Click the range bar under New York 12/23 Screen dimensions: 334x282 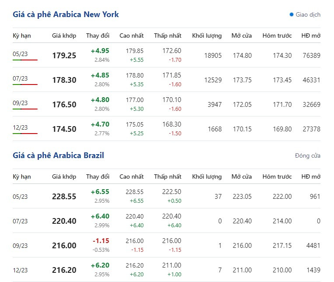point(25,134)
